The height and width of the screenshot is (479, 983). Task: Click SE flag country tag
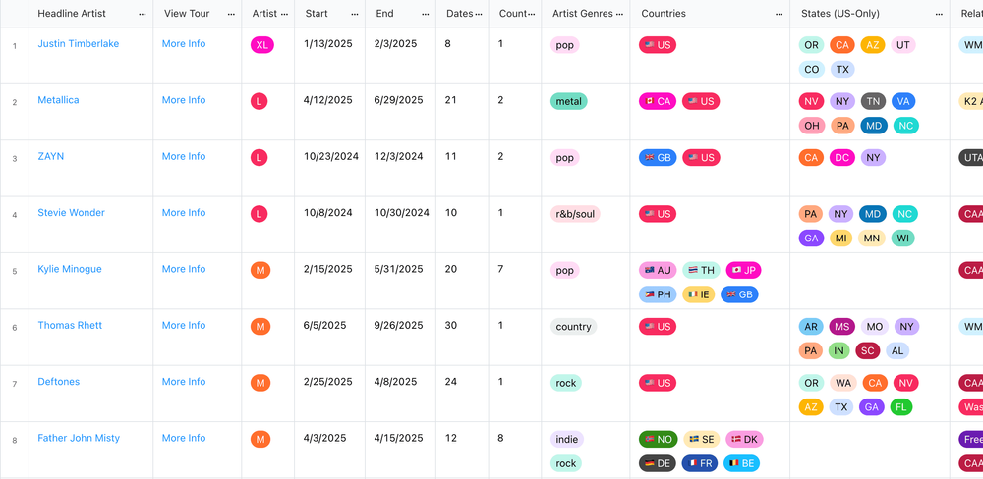[702, 440]
